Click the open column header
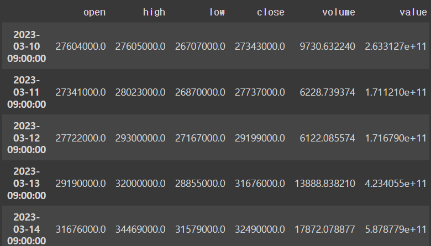 94,12
